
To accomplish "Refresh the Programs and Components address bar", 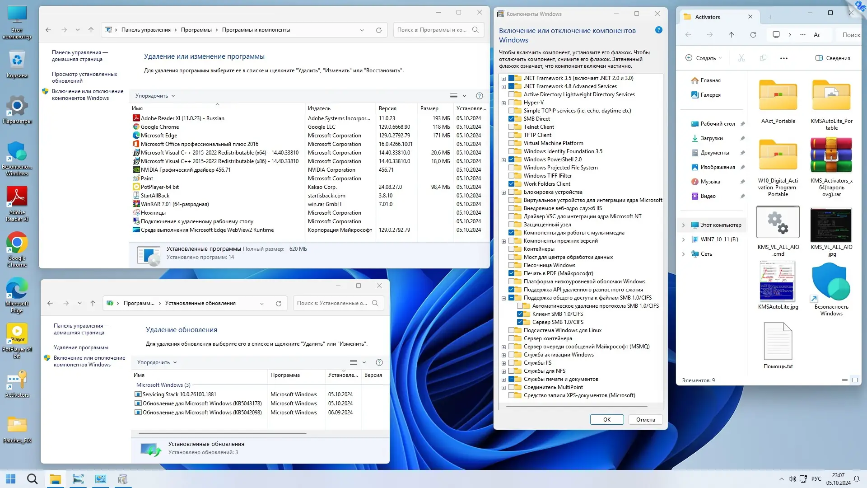I will (x=378, y=30).
